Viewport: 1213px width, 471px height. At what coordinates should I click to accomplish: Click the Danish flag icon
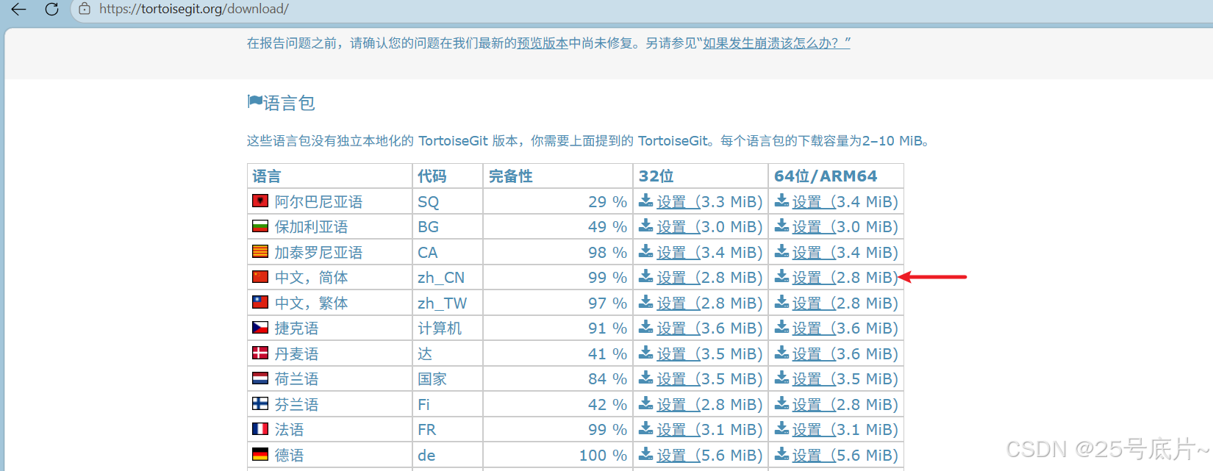click(260, 353)
